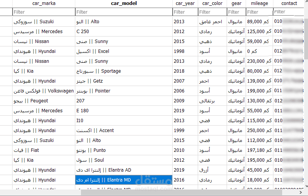Select the 18,000 mileage cell

click(x=259, y=180)
